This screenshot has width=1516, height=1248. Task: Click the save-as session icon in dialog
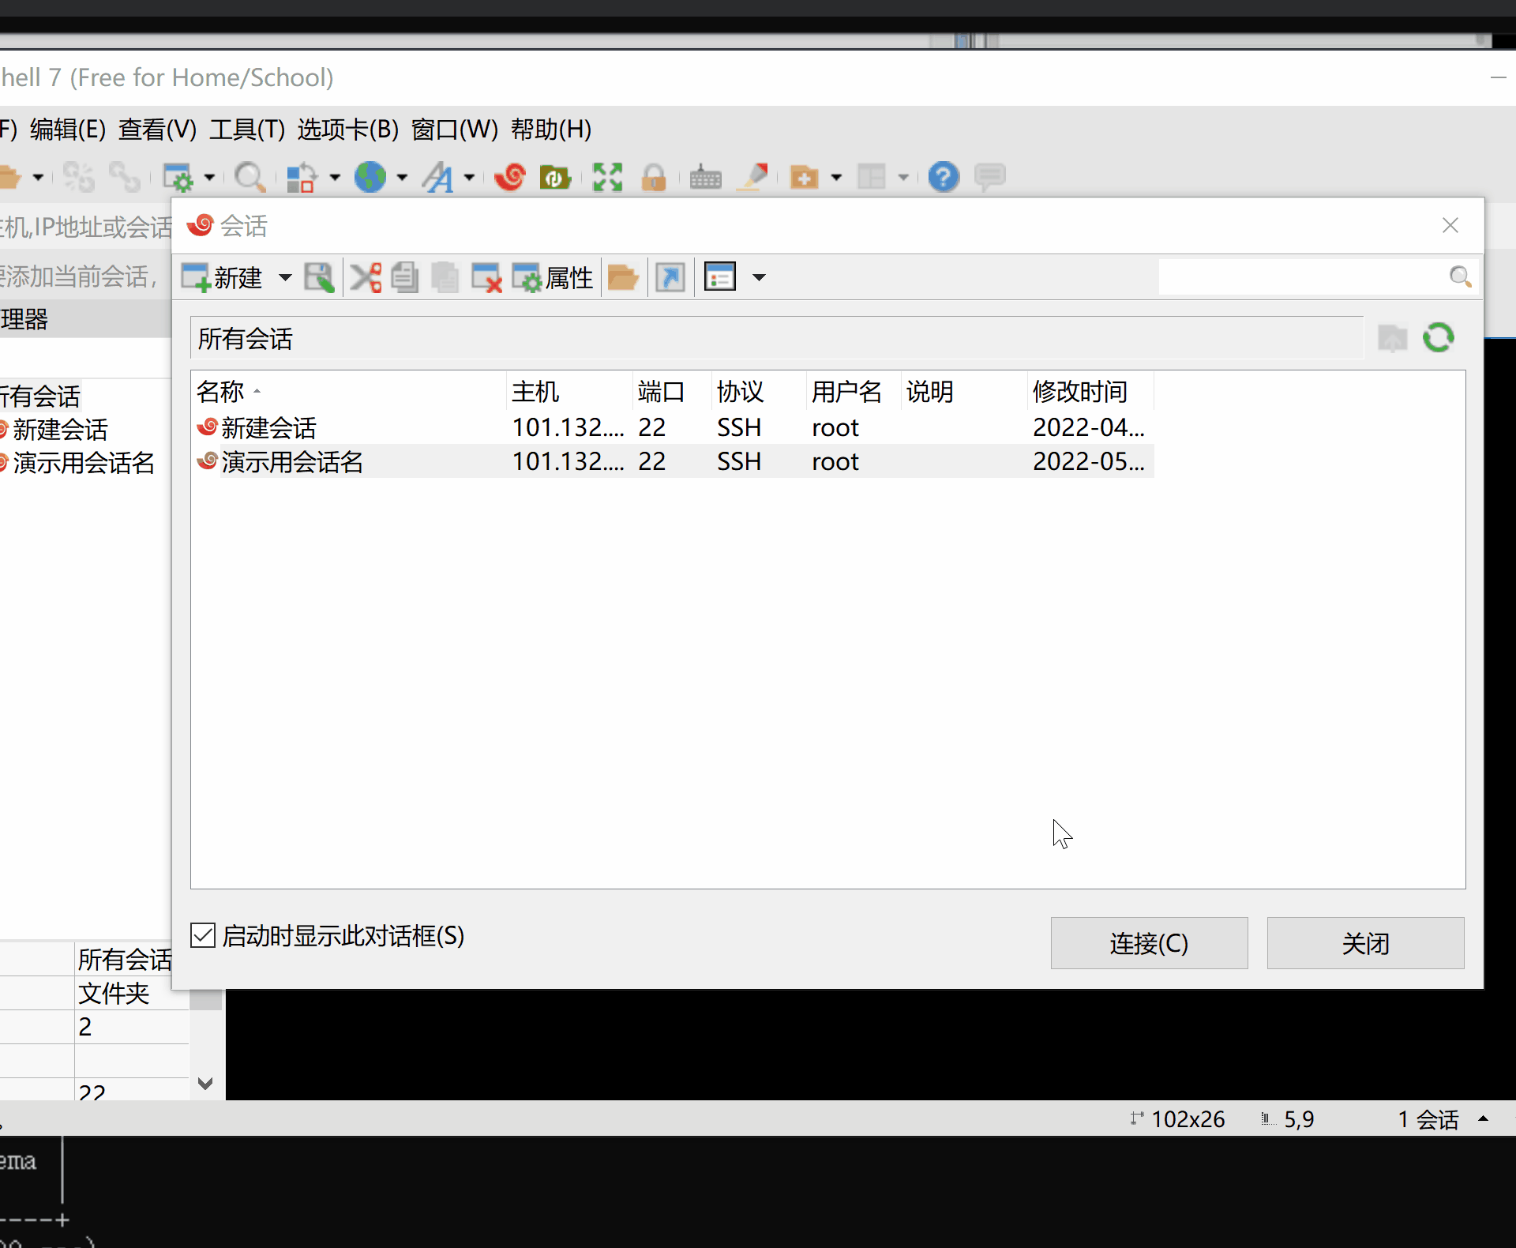(x=319, y=277)
